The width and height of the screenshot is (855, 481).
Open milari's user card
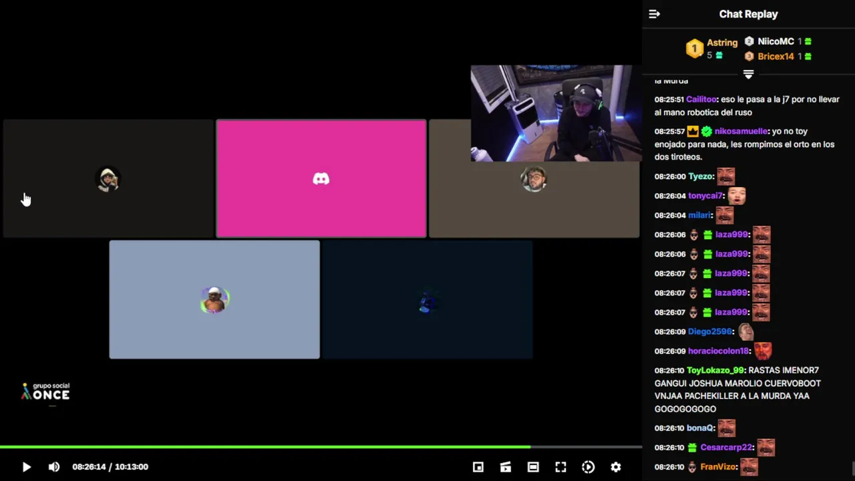(699, 215)
